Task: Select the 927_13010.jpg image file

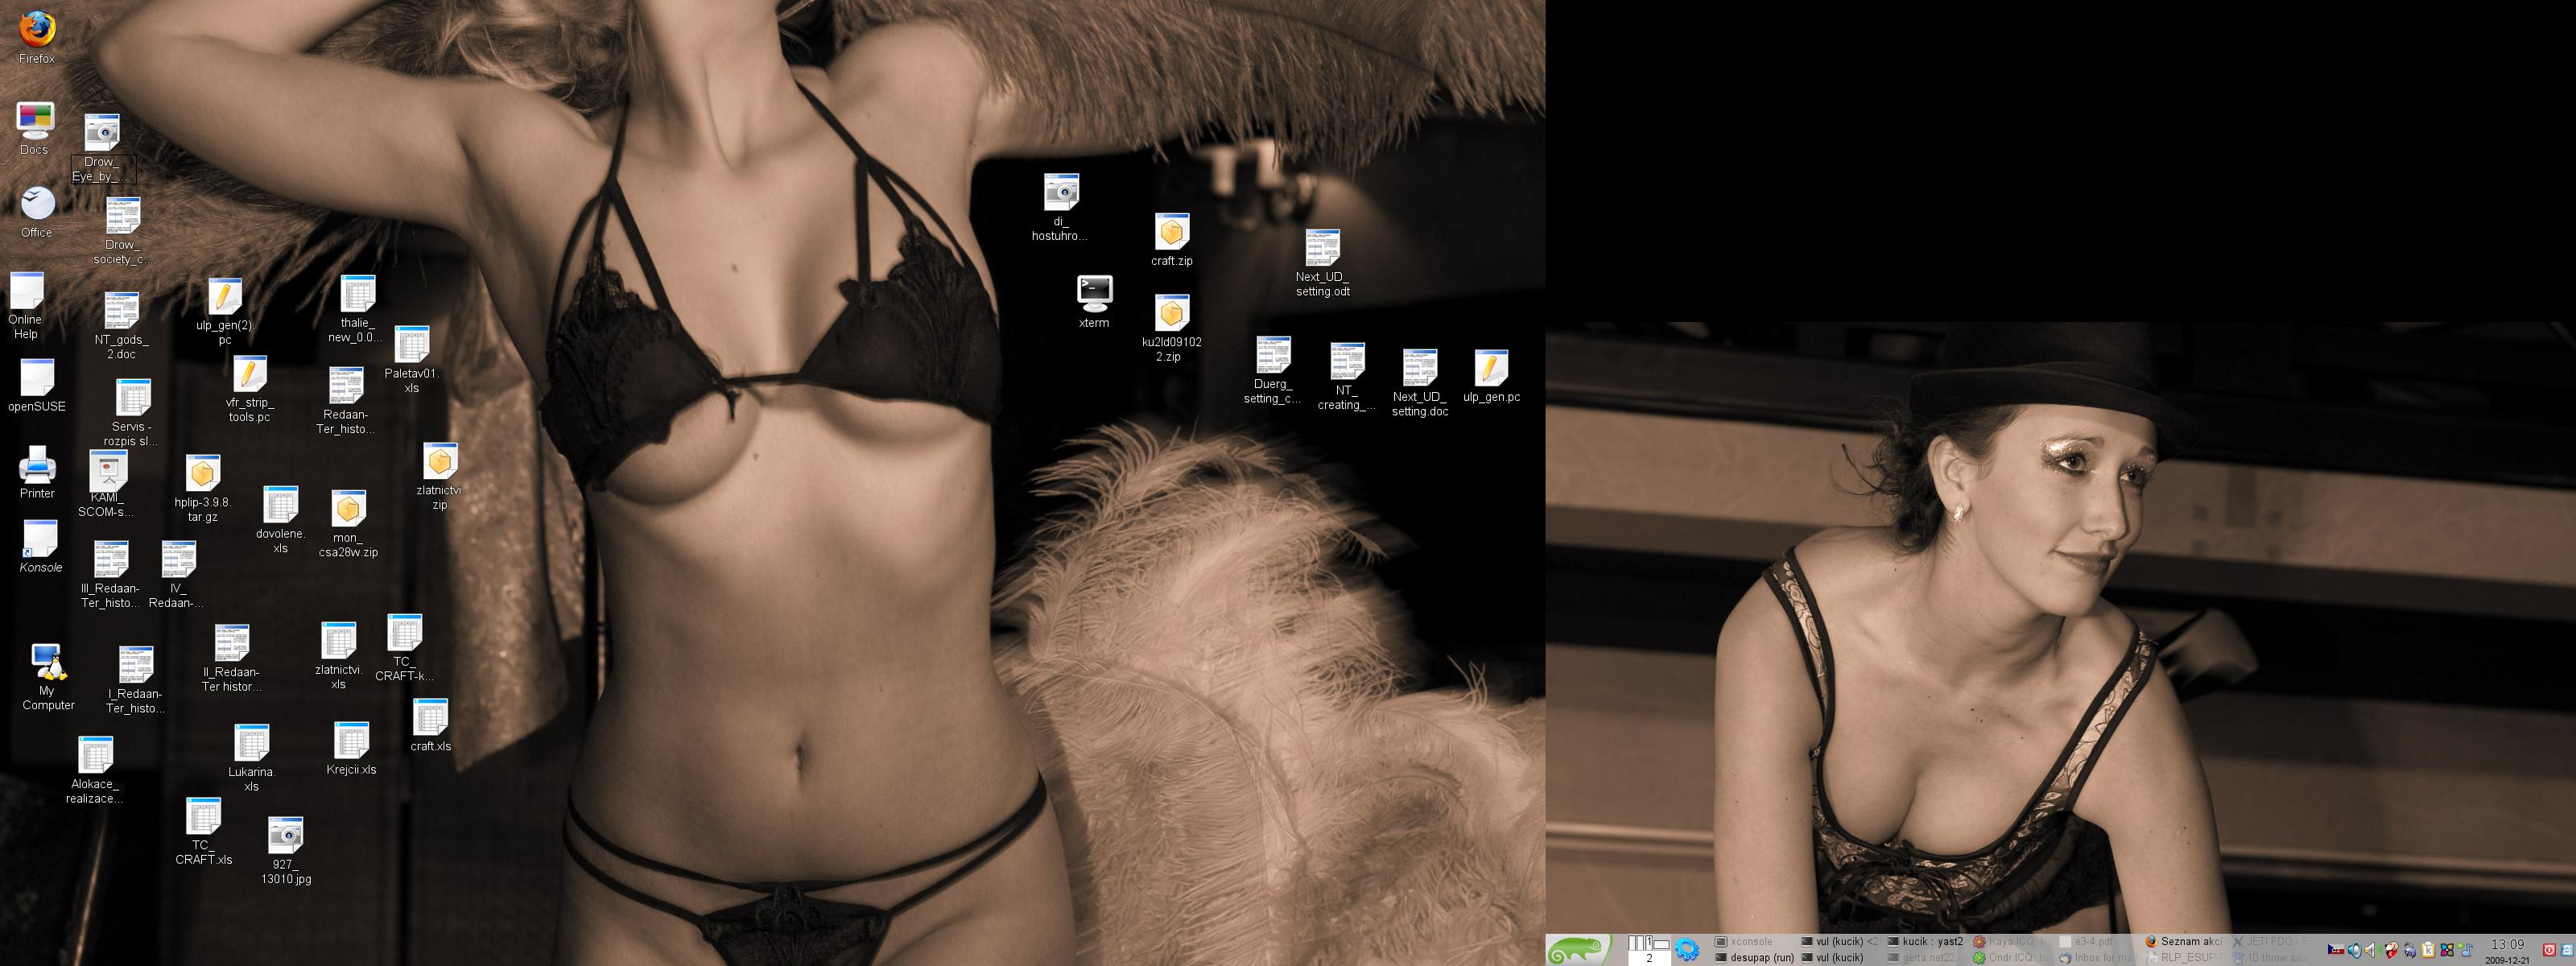Action: pos(285,836)
